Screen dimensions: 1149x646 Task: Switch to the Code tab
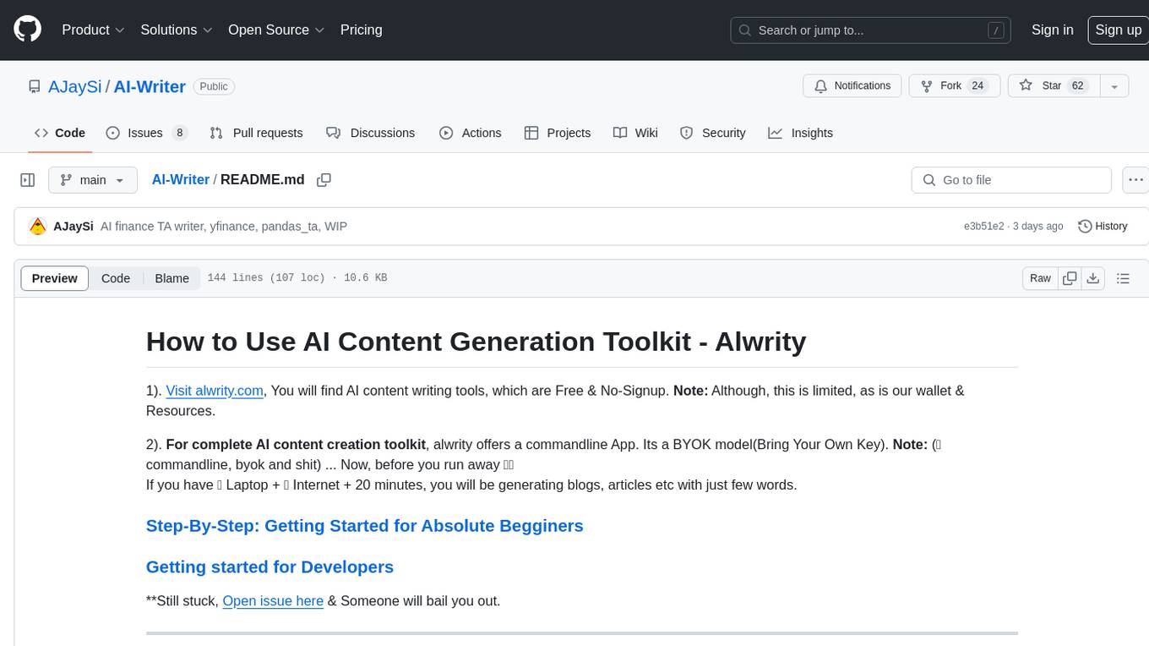(x=60, y=133)
